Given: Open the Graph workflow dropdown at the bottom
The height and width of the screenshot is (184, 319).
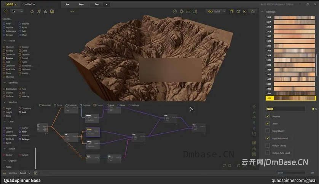Looking at the screenshot, I should pos(25,173).
